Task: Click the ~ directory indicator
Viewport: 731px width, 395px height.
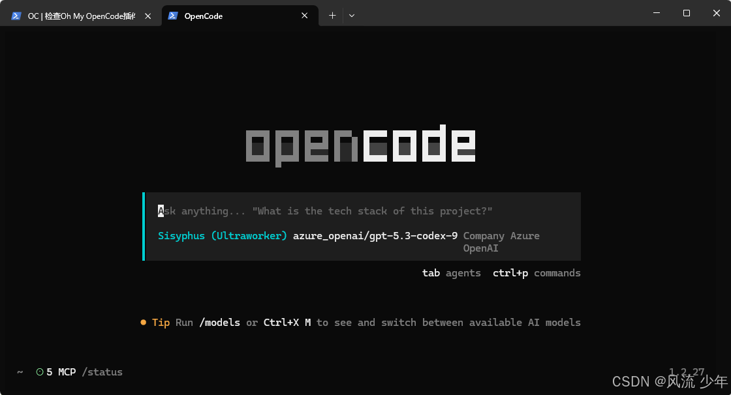Action: click(20, 372)
